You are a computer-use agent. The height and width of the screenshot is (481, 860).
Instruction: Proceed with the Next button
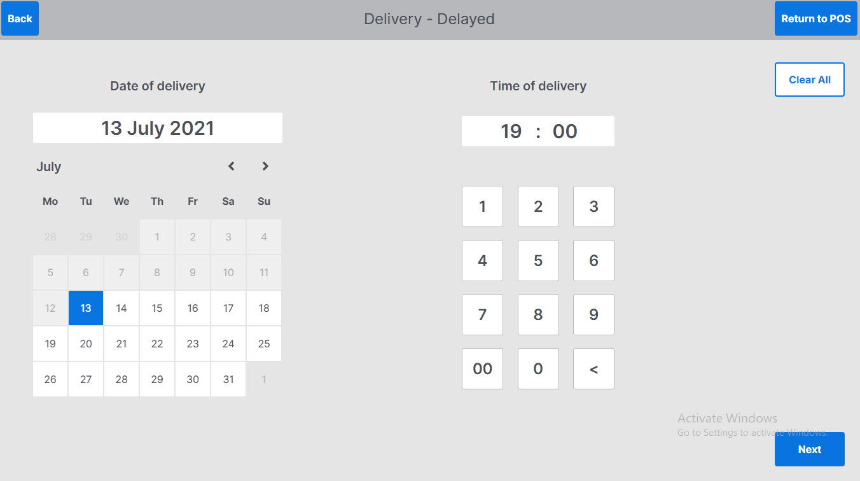point(809,449)
